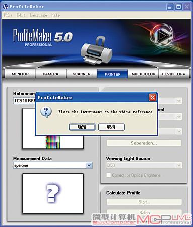Screen dimensions: 193x227
Task: Click the measurement data question mark preview
Action: click(x=53, y=193)
